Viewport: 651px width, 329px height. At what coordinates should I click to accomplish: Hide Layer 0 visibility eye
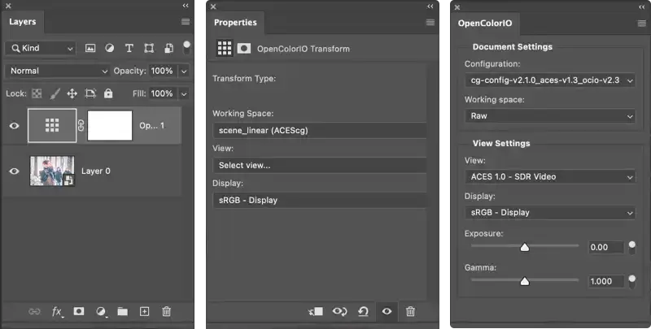[14, 171]
